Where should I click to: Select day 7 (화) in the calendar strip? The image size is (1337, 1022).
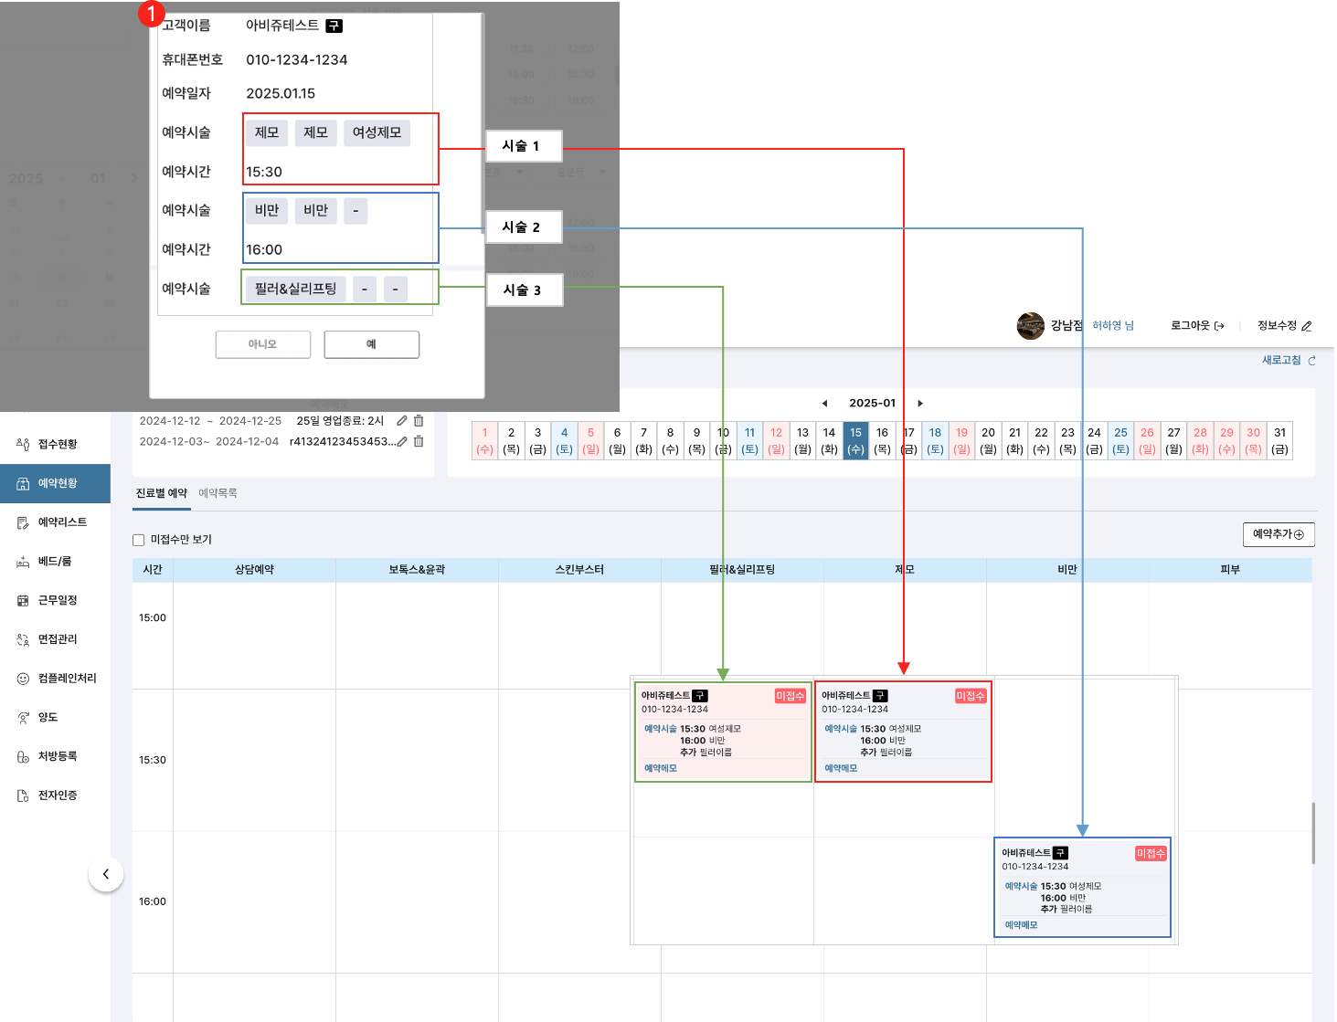643,440
